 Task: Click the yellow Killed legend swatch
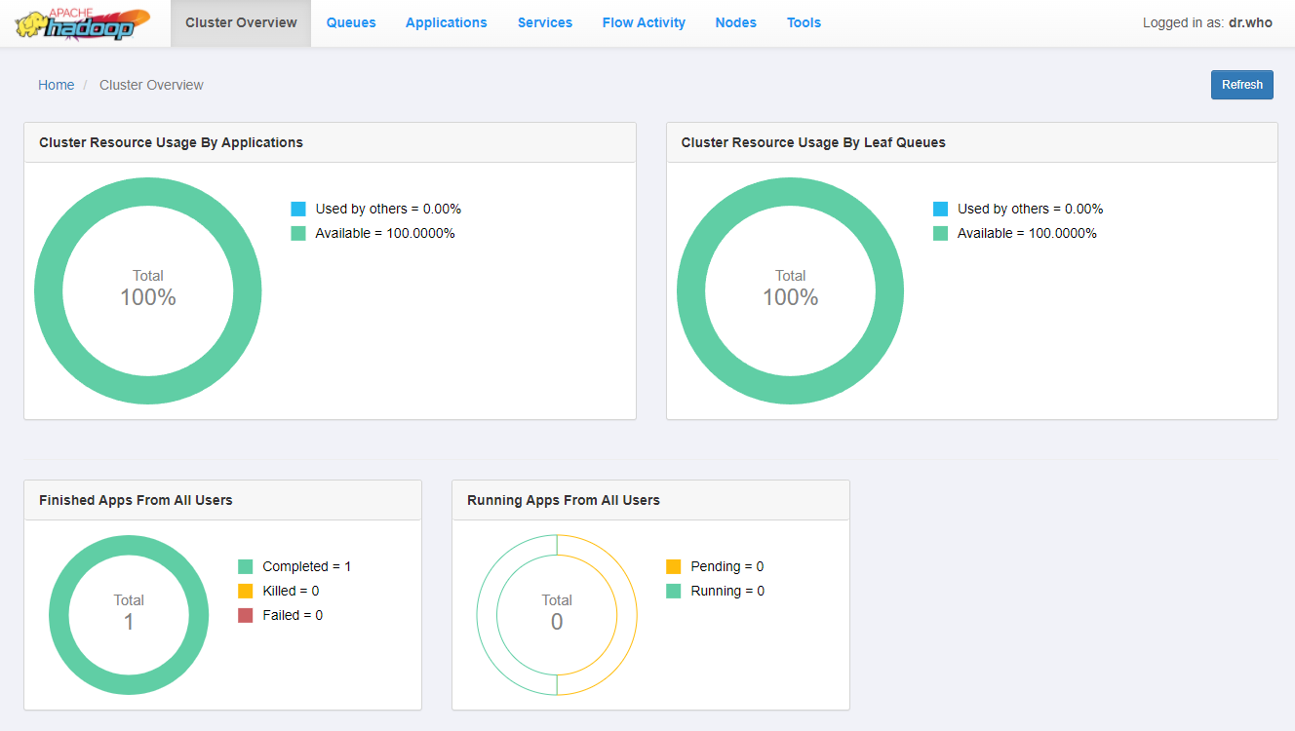point(246,591)
